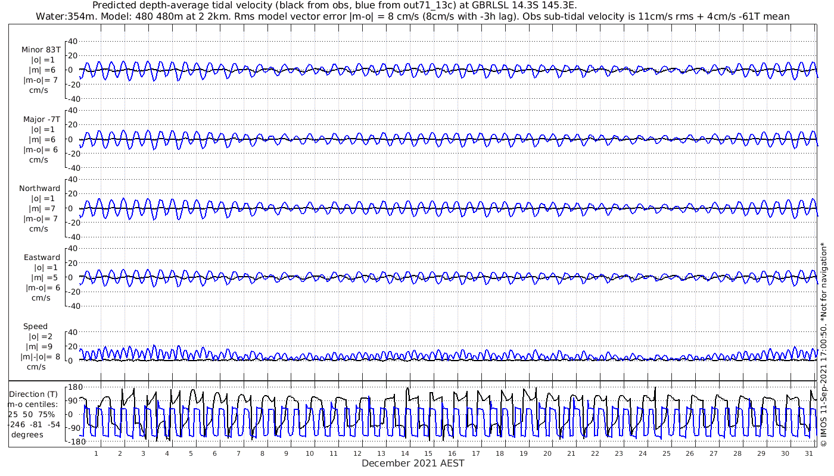
Task: Click '|m-o|= 7' under Northward
Action: coord(41,219)
